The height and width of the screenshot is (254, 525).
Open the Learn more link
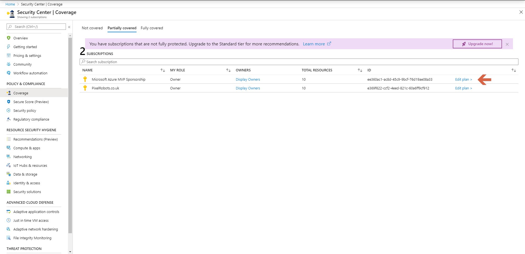point(314,44)
